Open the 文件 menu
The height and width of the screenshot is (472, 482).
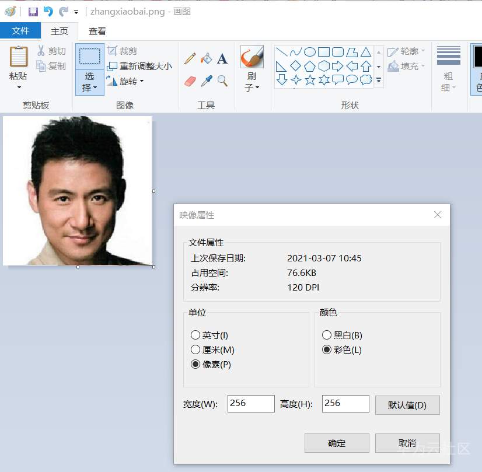(20, 31)
